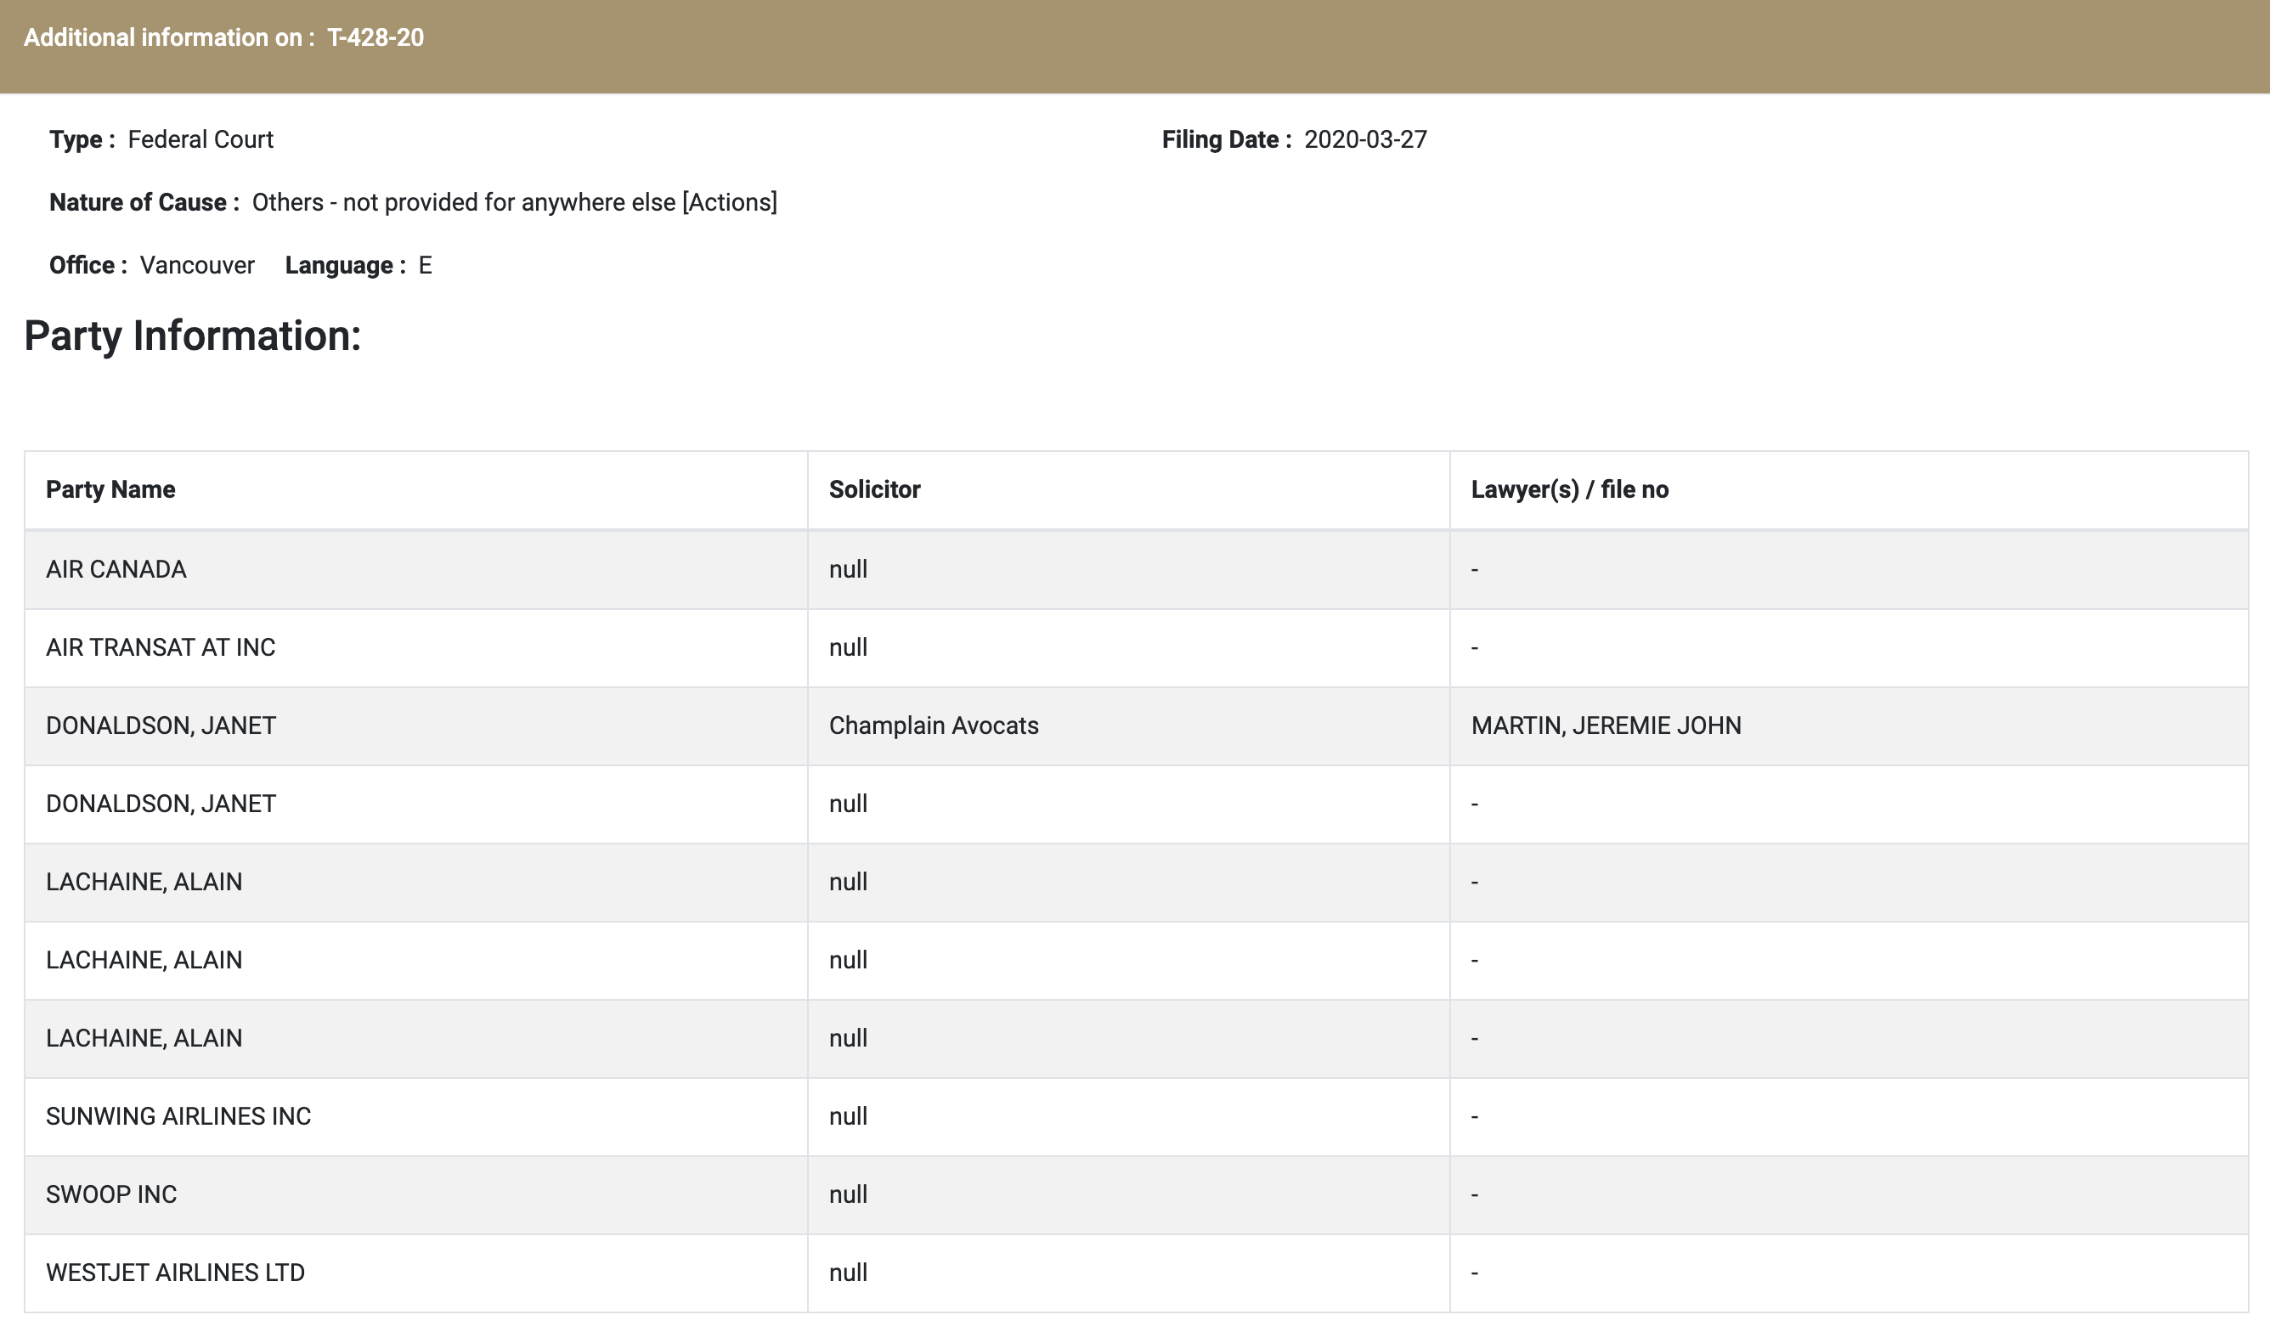The image size is (2270, 1332).
Task: Click lawyer name MARTIN, JEREMIE JOHN
Action: coord(1605,726)
